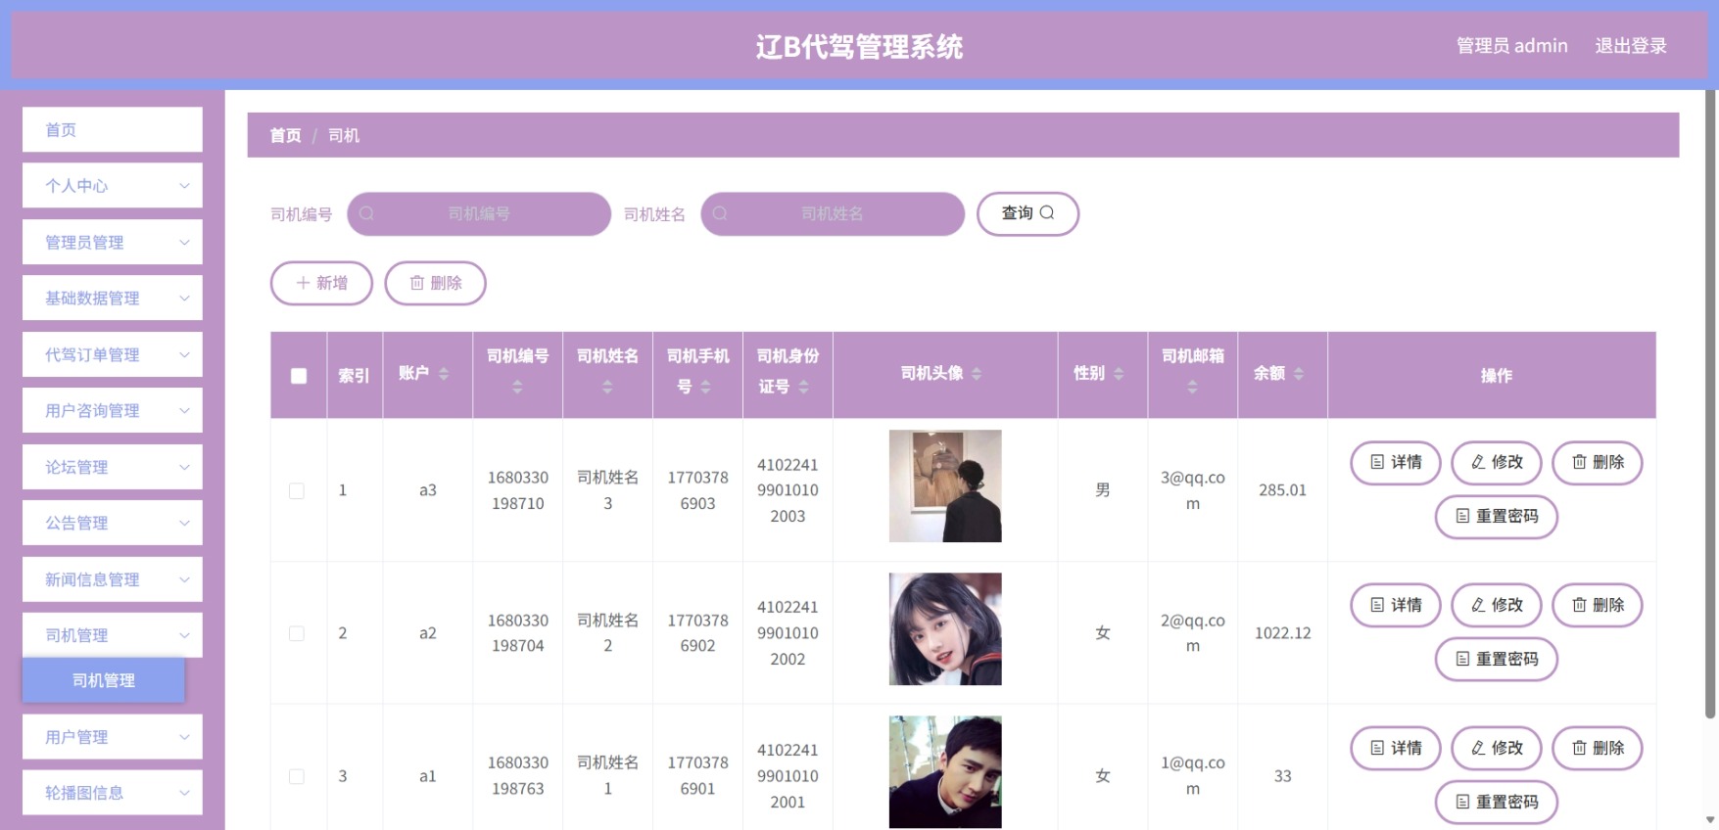Check the row checkbox for account a1

297,777
